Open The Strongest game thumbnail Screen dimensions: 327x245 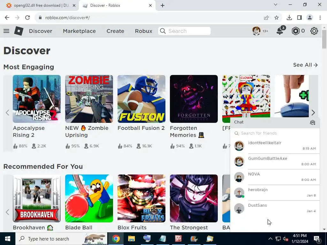(x=194, y=198)
